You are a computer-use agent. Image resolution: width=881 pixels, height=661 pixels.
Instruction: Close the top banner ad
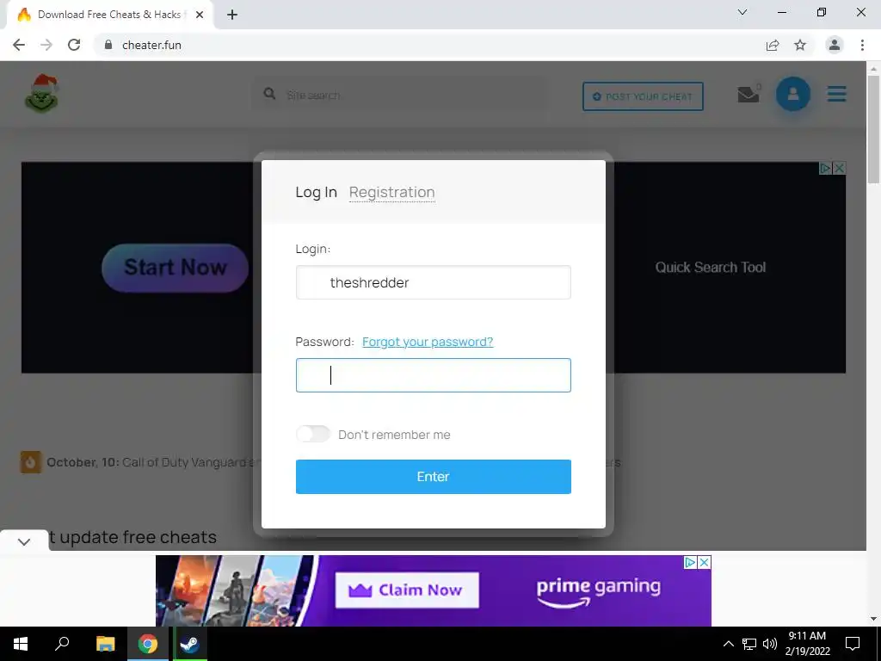839,168
